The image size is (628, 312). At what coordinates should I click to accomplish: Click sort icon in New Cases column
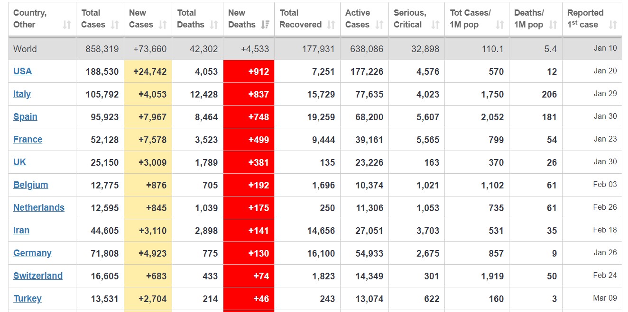(x=163, y=25)
